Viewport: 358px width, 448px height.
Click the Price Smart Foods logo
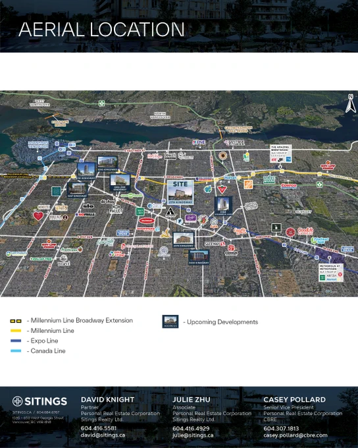pyautogui.click(x=320, y=240)
